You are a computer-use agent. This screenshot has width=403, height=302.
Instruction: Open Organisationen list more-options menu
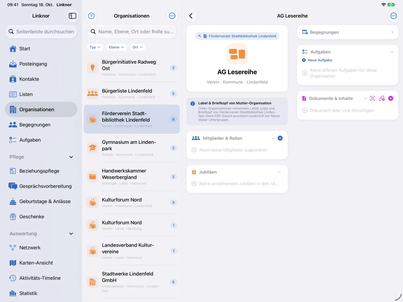coord(172,16)
